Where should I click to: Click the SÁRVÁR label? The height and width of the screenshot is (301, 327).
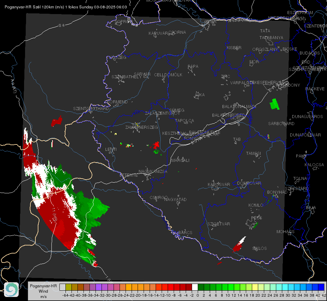click(x=142, y=74)
